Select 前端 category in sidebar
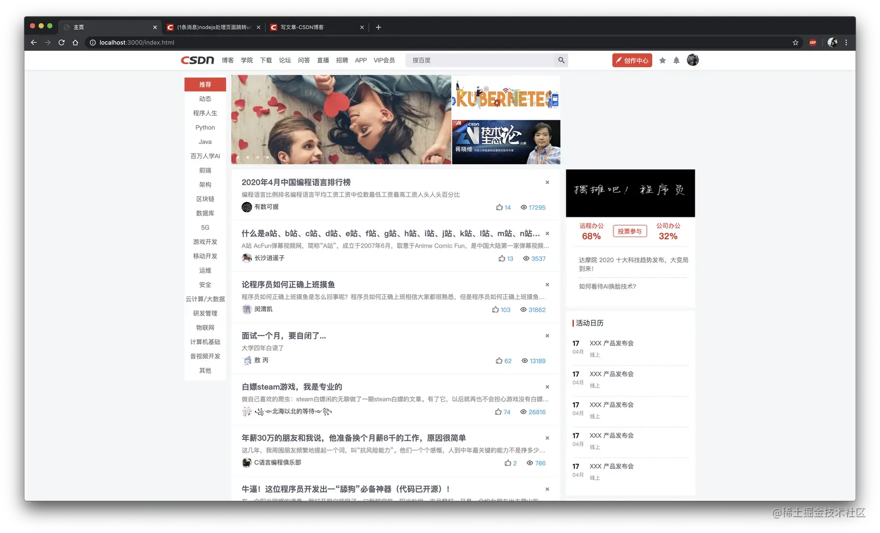The width and height of the screenshot is (880, 533). [x=205, y=170]
